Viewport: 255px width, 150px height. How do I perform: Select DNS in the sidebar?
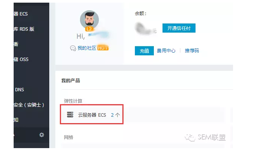click(19, 89)
